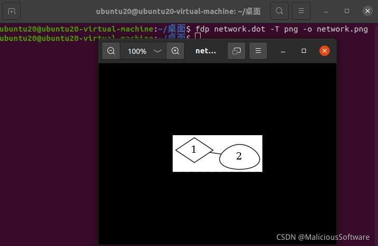The width and height of the screenshot is (378, 246).
Task: Minimize the image viewer window
Action: click(283, 51)
